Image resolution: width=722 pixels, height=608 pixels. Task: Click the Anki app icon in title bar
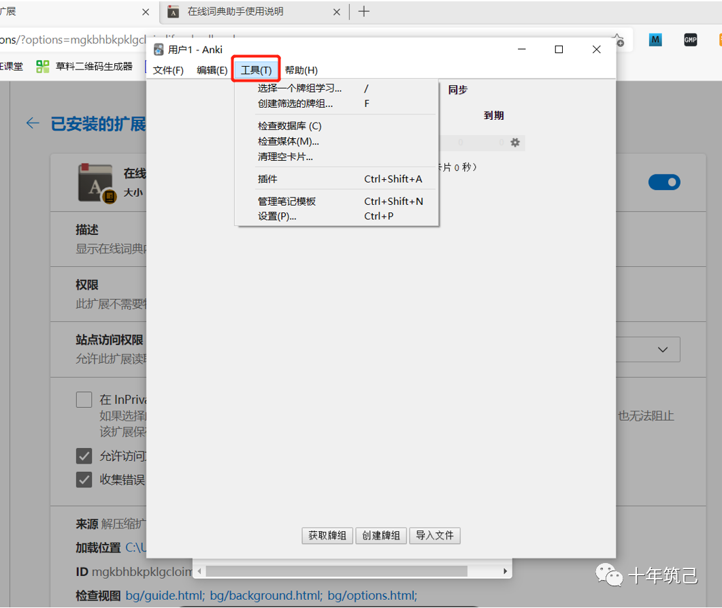tap(159, 49)
